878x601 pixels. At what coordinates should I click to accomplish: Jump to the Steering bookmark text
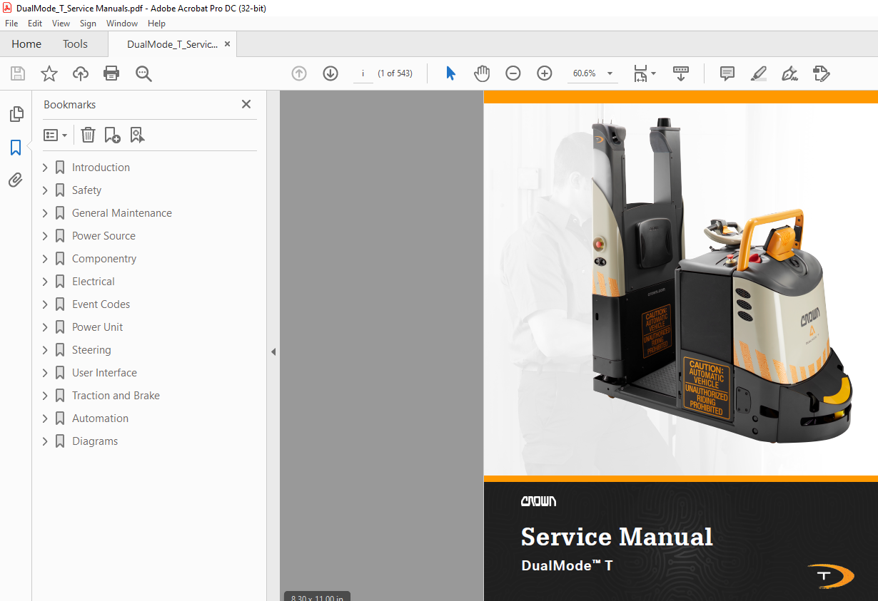coord(91,350)
